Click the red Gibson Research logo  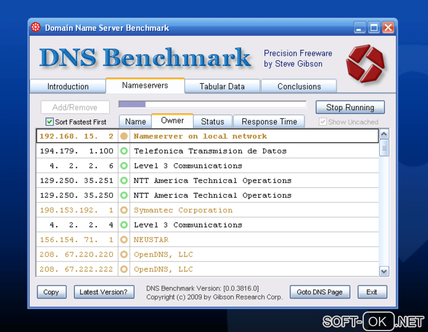pos(365,64)
